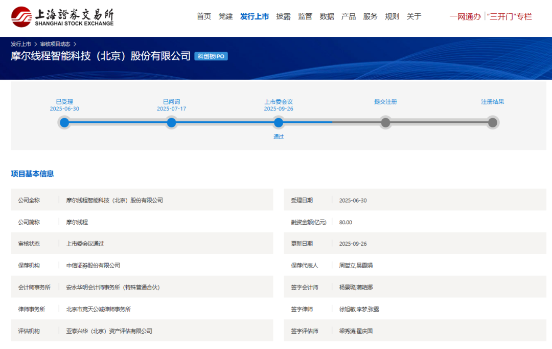
Task: Click the 亚泰兴华（北京）资产评估有限公司 value
Action: pyautogui.click(x=109, y=331)
